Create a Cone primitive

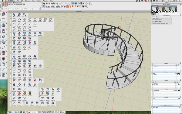19,34
